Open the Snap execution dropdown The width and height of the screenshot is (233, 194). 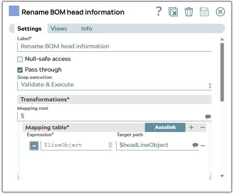pyautogui.click(x=114, y=85)
